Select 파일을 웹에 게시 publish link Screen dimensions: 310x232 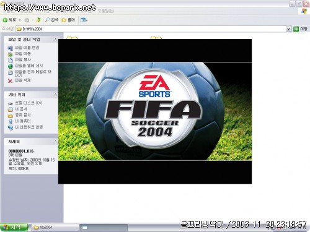click(x=29, y=66)
